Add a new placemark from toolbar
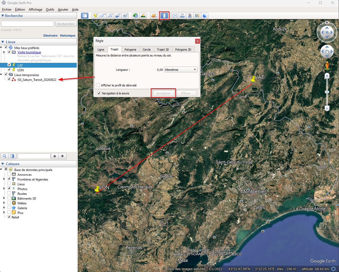This screenshot has height=272, width=339. click(x=95, y=16)
